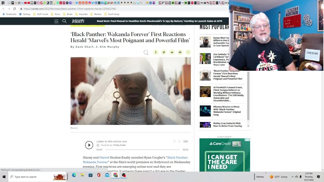This screenshot has height=182, width=324.
Task: Open the Variety hamburger menu
Action: tap(56, 21)
